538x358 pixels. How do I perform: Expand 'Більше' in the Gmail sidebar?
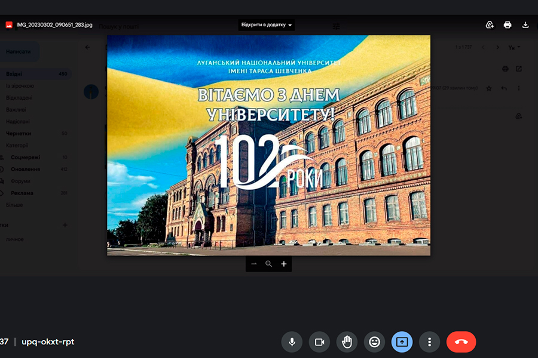[x=14, y=205]
